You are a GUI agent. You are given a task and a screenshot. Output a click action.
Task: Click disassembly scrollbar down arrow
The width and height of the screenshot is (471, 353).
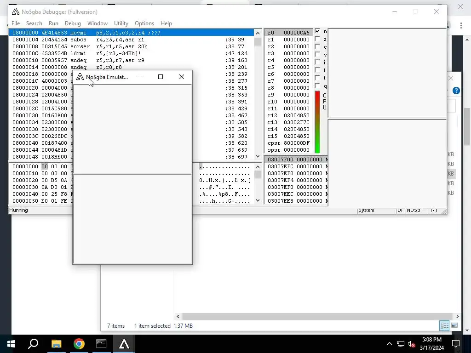[258, 156]
